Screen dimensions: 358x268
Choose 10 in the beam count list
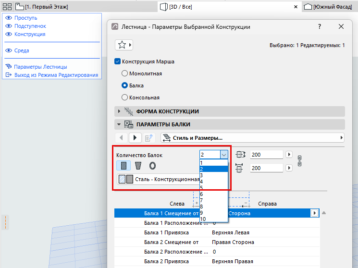click(x=214, y=219)
